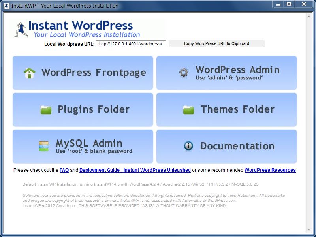Minimize the InstantWP window
This screenshot has height=237, width=316.
pyautogui.click(x=278, y=4)
